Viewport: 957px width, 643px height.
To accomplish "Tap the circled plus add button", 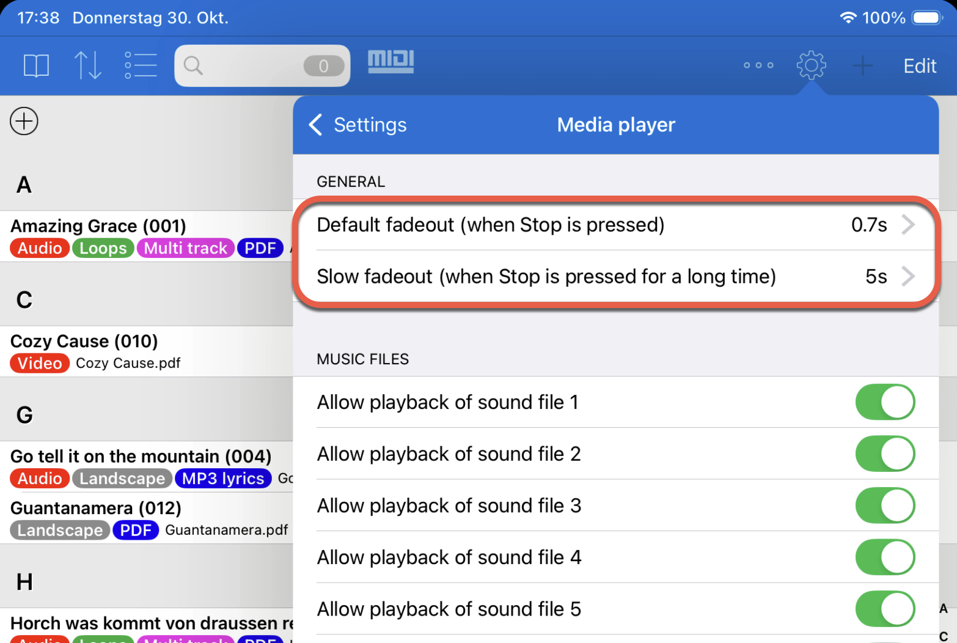I will point(24,121).
